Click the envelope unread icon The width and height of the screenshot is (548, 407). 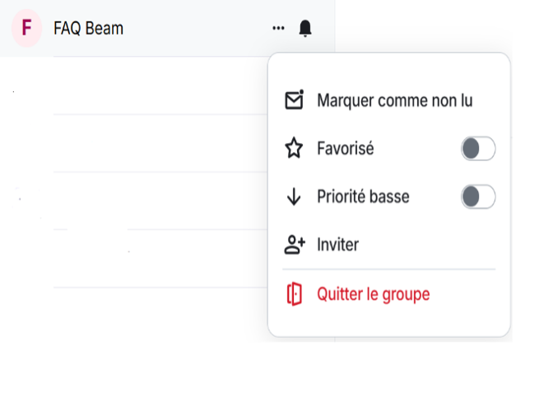[x=294, y=100]
